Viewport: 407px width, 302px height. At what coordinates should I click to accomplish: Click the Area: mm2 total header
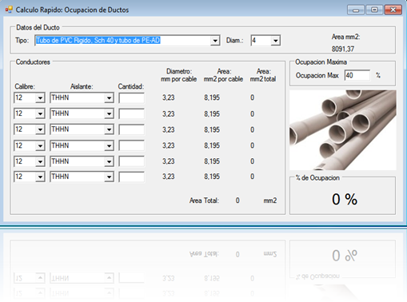pyautogui.click(x=263, y=75)
